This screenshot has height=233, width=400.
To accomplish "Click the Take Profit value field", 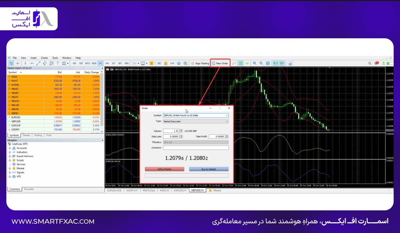I will (217, 136).
